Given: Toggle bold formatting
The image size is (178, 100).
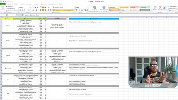Looking at the screenshot, I should tap(20, 10).
